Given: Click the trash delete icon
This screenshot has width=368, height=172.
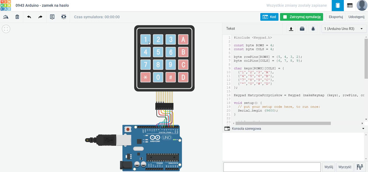Looking at the screenshot, I should click(x=17, y=17).
